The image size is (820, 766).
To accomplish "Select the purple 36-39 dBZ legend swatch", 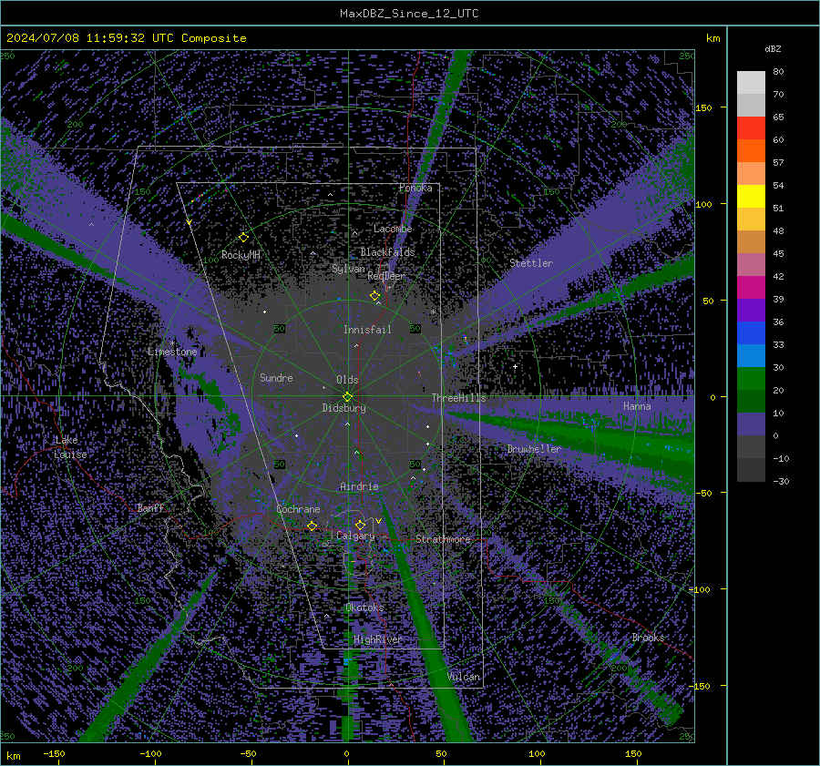I will [751, 311].
